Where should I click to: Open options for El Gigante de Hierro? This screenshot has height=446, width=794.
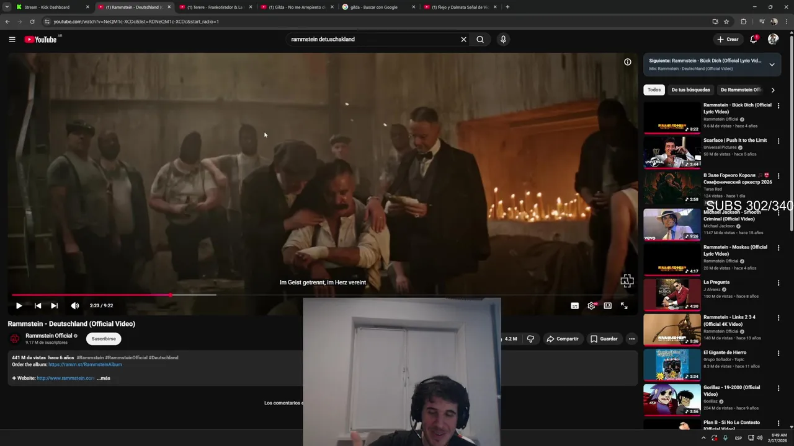point(778,354)
